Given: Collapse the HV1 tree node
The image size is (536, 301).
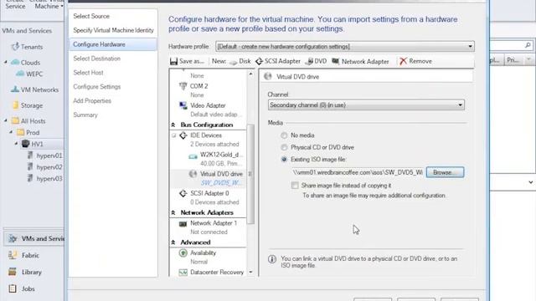Looking at the screenshot, I should click(16, 144).
